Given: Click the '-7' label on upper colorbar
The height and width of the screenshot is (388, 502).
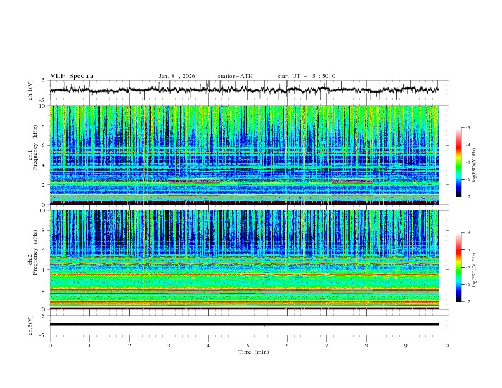Looking at the screenshot, I should tap(468, 197).
